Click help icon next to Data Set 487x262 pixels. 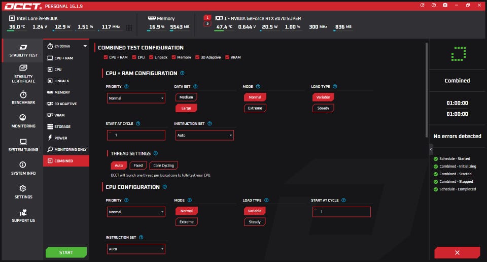coord(195,86)
